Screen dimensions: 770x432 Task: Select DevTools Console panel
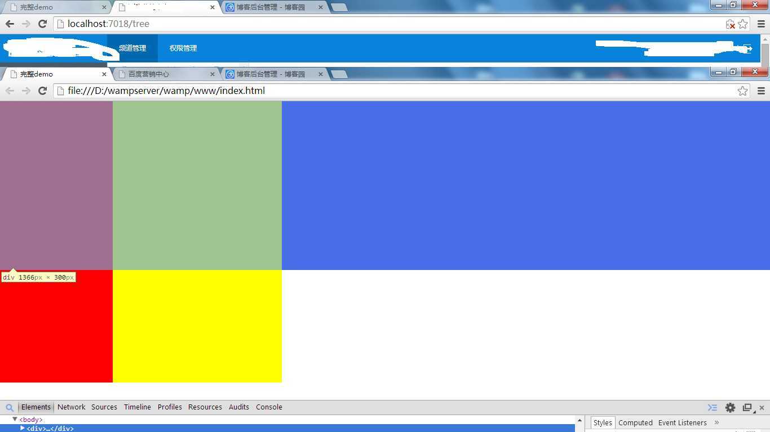[269, 407]
